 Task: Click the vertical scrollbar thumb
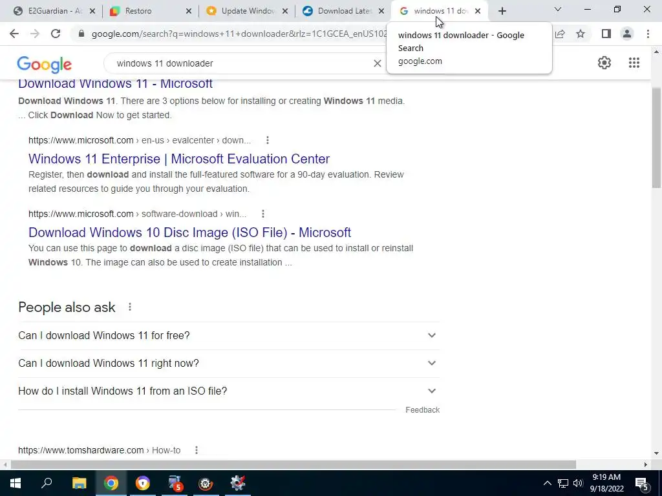pyautogui.click(x=656, y=138)
